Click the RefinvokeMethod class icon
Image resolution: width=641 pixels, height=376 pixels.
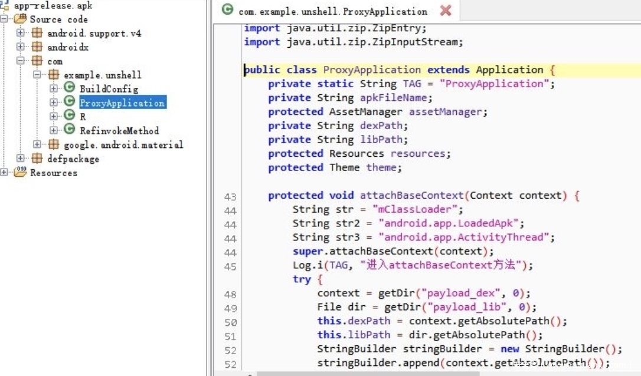point(70,130)
